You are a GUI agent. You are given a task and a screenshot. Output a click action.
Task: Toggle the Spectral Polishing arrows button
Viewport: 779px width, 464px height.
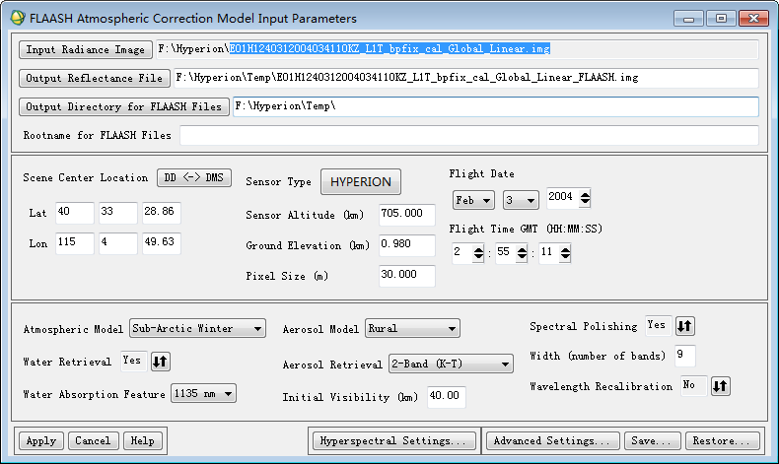684,326
